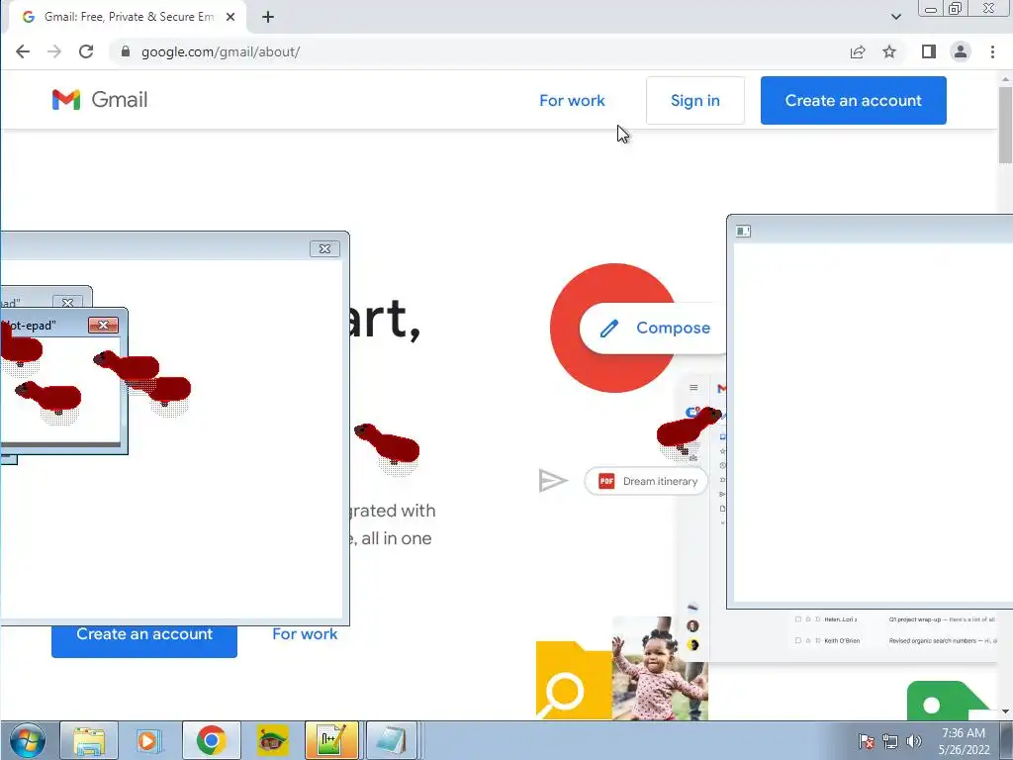
Task: Open Chrome profile avatar menu
Action: [x=961, y=51]
